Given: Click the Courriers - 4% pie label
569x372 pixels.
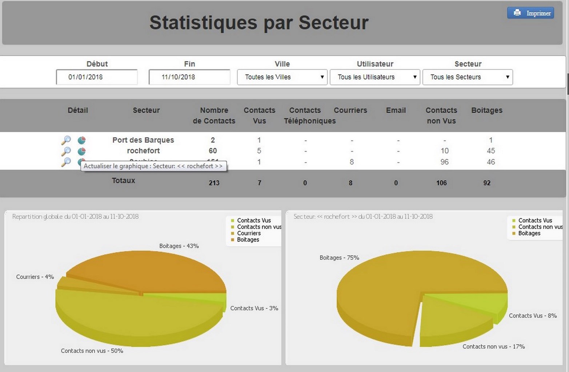Looking at the screenshot, I should coord(35,277).
